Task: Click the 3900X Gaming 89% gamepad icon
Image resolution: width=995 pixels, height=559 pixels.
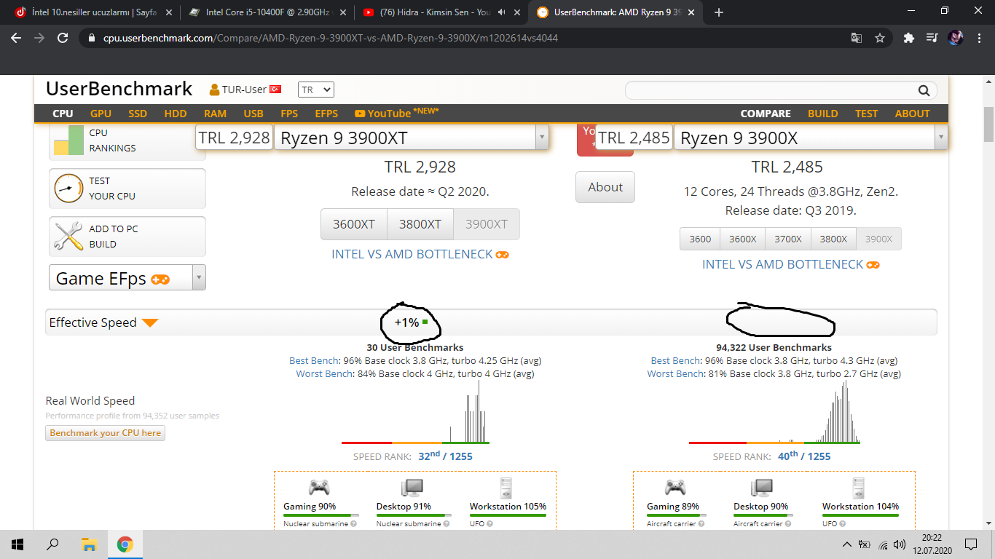Action: click(x=676, y=488)
